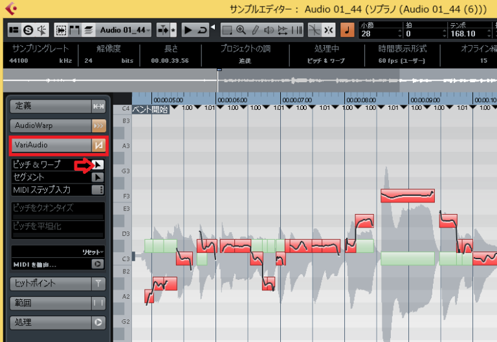Click the resolution value 24 bits
The image size is (497, 342).
pos(109,61)
